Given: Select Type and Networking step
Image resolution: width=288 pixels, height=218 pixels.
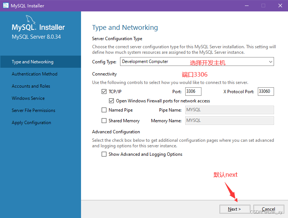Looking at the screenshot, I should [x=41, y=62].
